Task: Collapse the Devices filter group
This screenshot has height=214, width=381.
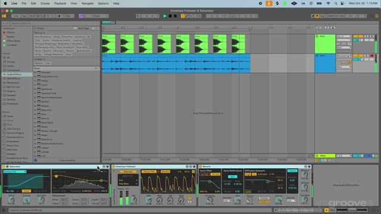Action: point(44,33)
